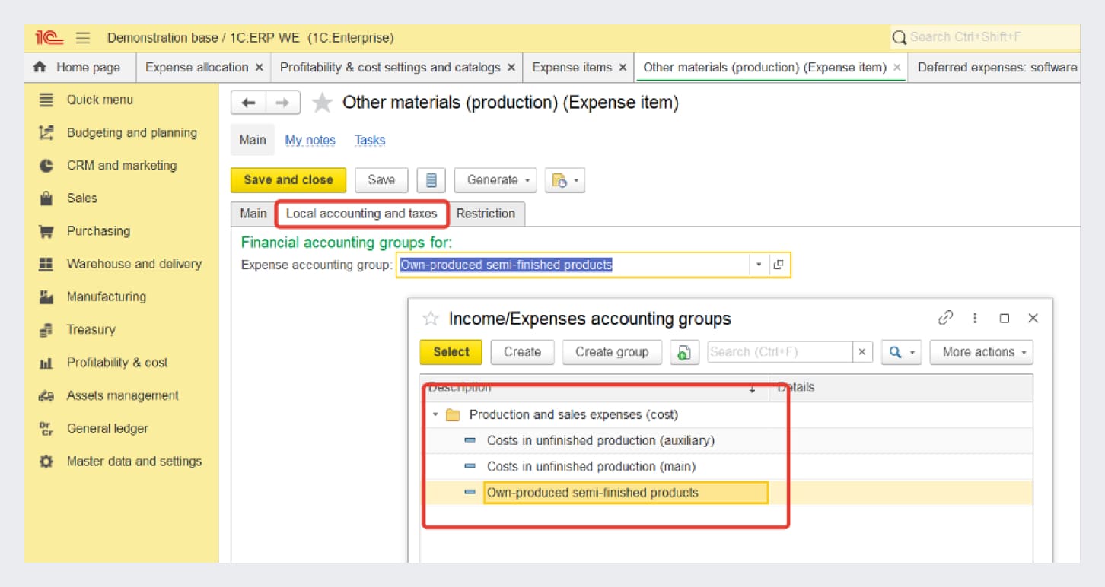Collapse the Production and sales expenses folder
This screenshot has height=587, width=1105.
tap(435, 415)
